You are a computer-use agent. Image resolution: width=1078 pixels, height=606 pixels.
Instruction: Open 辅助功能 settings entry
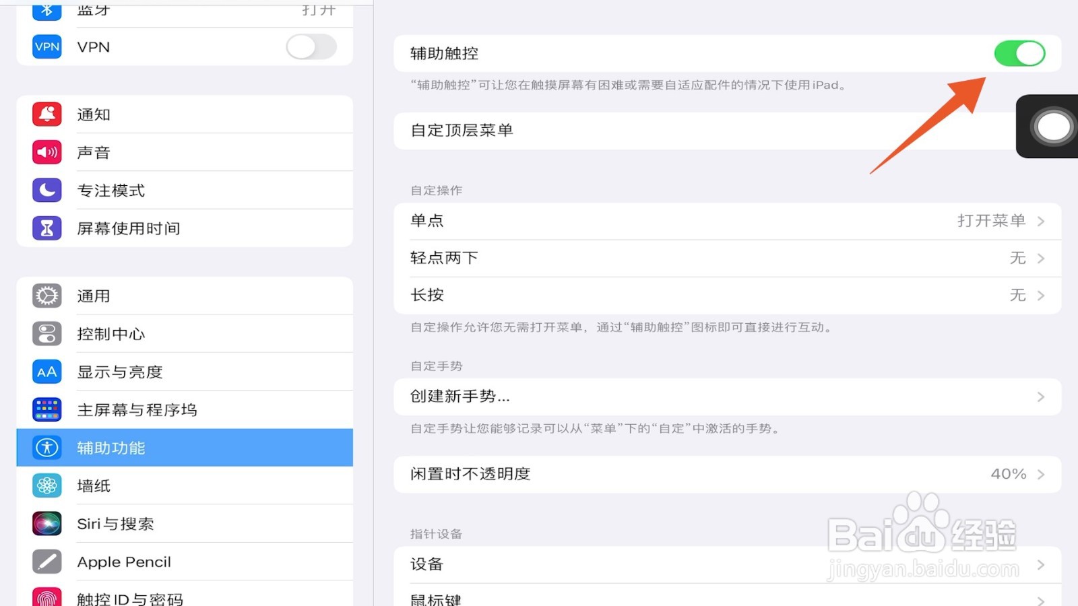point(185,448)
